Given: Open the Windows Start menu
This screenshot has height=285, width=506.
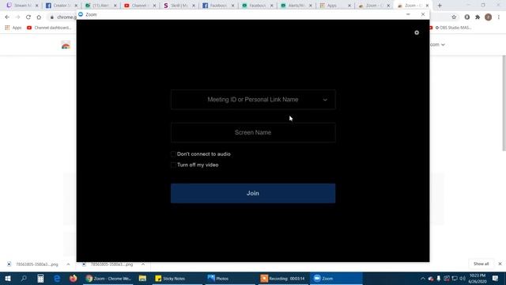Looking at the screenshot, I should [8, 279].
